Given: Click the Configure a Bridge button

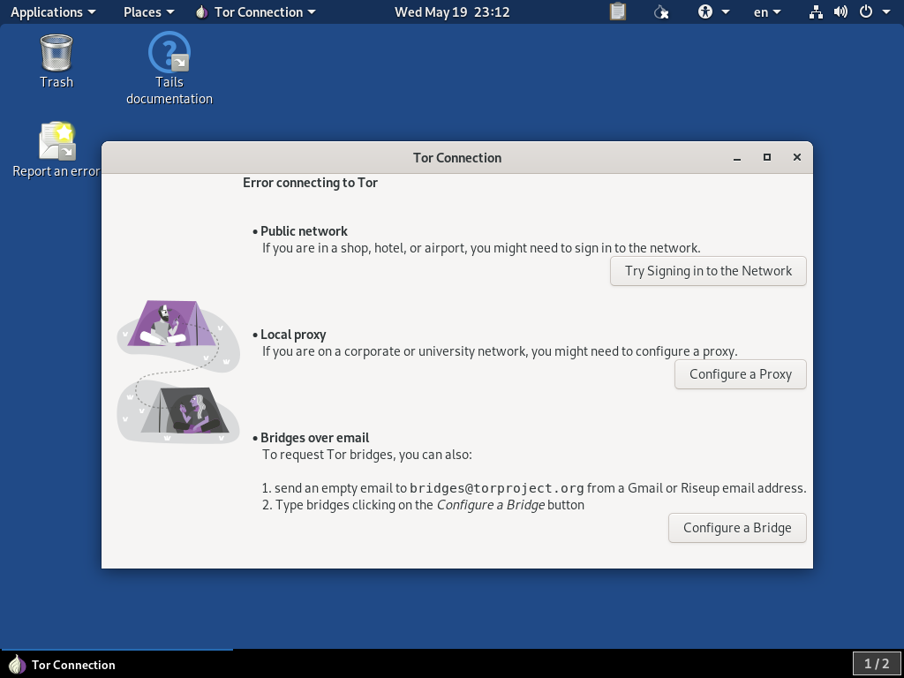Looking at the screenshot, I should 737,528.
